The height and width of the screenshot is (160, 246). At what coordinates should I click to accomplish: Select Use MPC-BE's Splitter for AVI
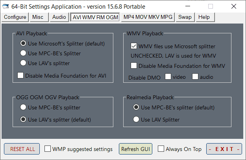pyautogui.click(x=23, y=53)
